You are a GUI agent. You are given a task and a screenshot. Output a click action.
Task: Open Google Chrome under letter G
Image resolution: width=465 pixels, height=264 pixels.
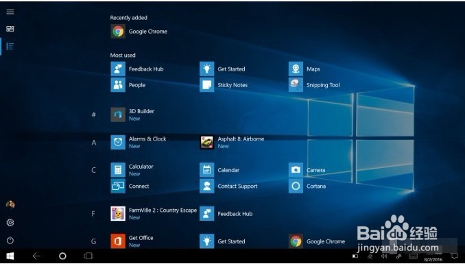[x=317, y=241]
